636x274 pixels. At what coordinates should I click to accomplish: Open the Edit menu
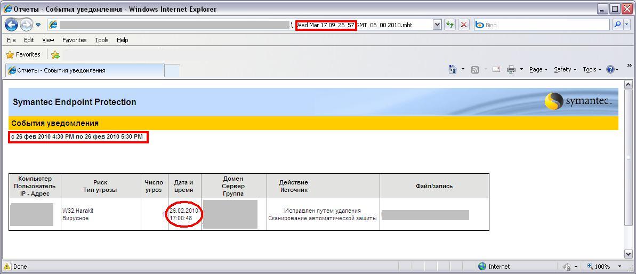29,40
